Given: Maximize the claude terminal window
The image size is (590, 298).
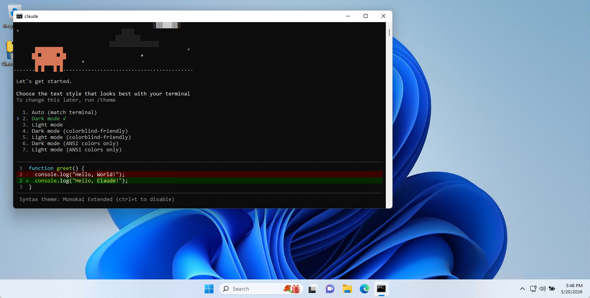Looking at the screenshot, I should coord(366,16).
